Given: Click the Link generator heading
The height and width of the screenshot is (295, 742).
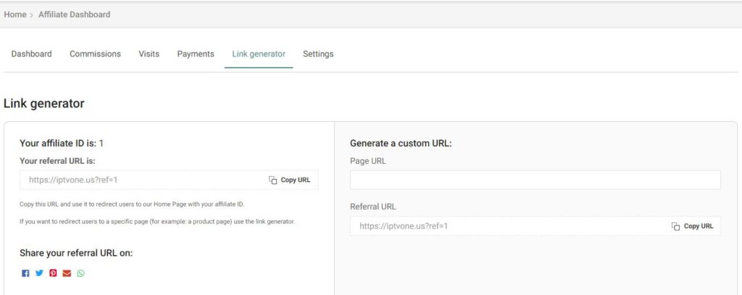Looking at the screenshot, I should [x=44, y=103].
